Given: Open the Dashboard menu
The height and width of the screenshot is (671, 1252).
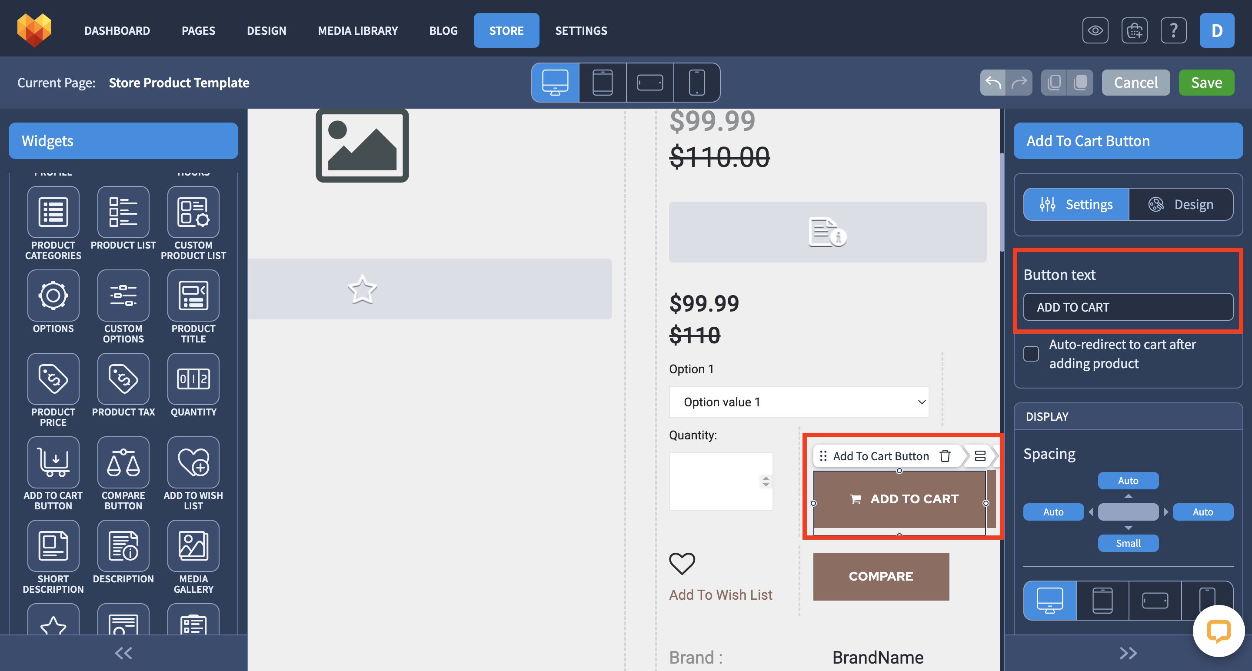Looking at the screenshot, I should (117, 30).
